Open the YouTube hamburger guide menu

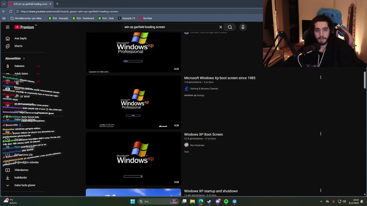coord(8,27)
